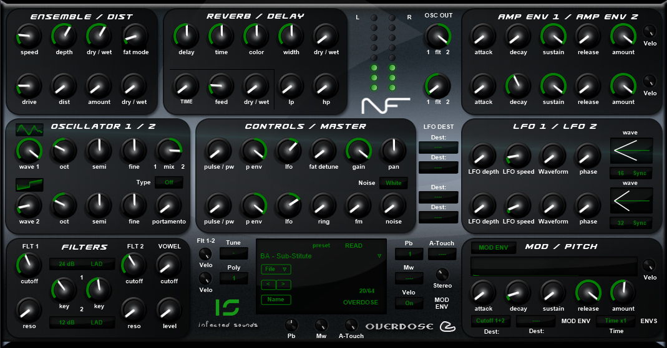The image size is (667, 348).
Task: Click the bottom A-Touch knob
Action: click(x=351, y=325)
